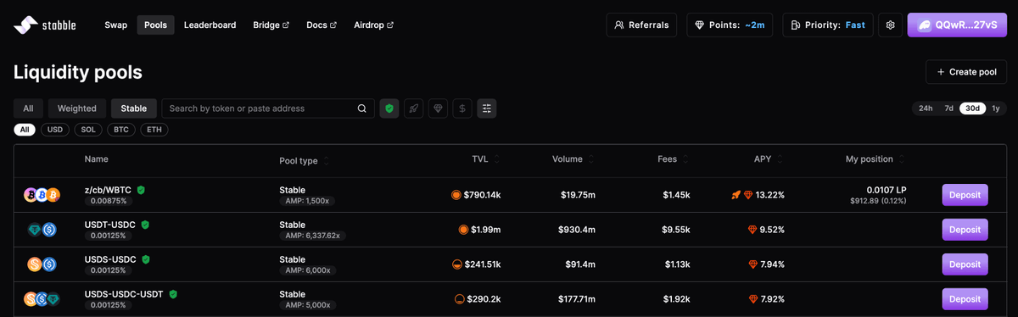The image size is (1018, 317).
Task: Select the SOL category filter chip
Action: tap(88, 130)
